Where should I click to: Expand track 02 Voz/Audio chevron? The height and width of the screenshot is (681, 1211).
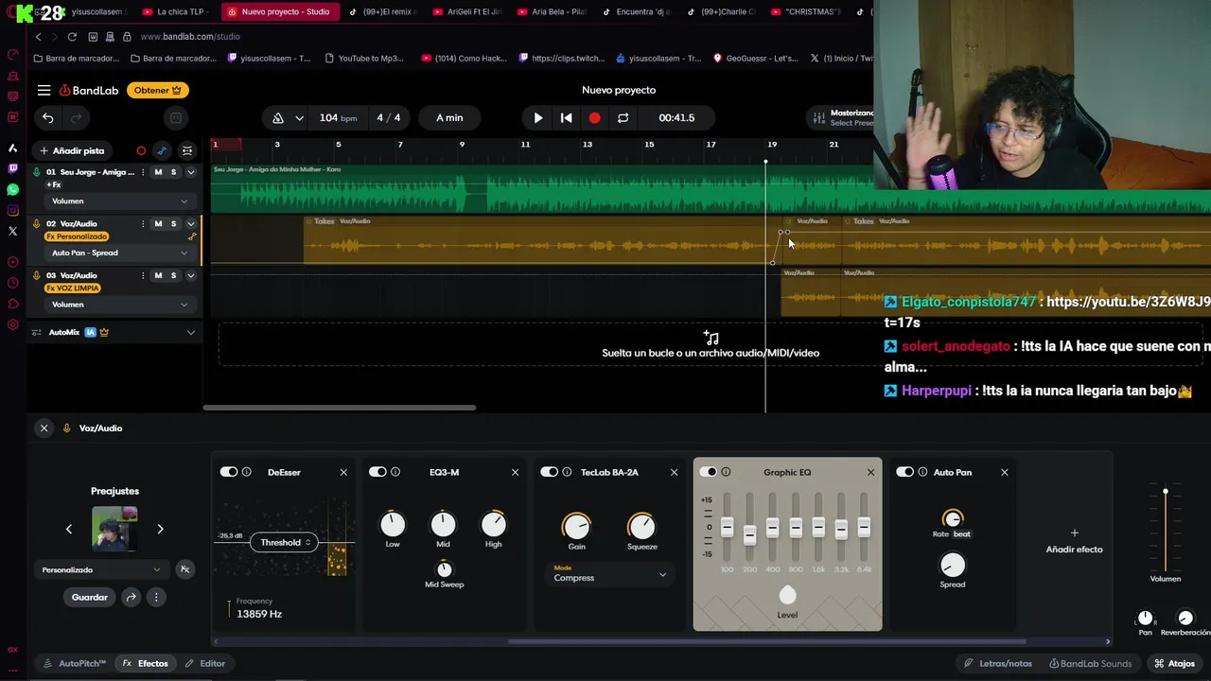[x=190, y=224]
